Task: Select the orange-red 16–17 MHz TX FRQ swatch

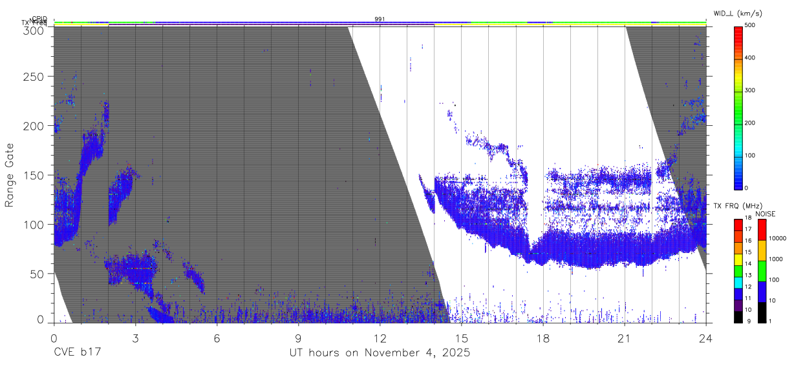Action: click(x=738, y=236)
